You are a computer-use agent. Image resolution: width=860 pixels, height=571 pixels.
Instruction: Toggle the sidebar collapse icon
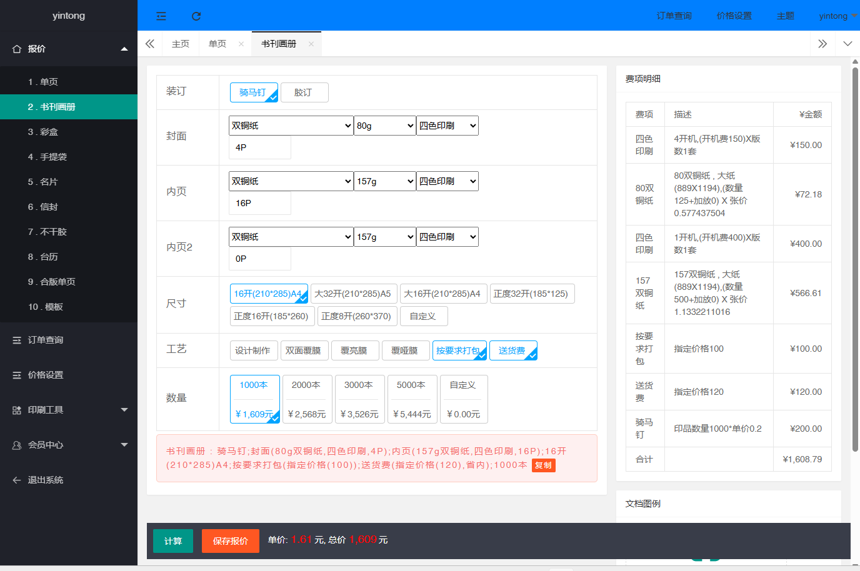(x=161, y=16)
